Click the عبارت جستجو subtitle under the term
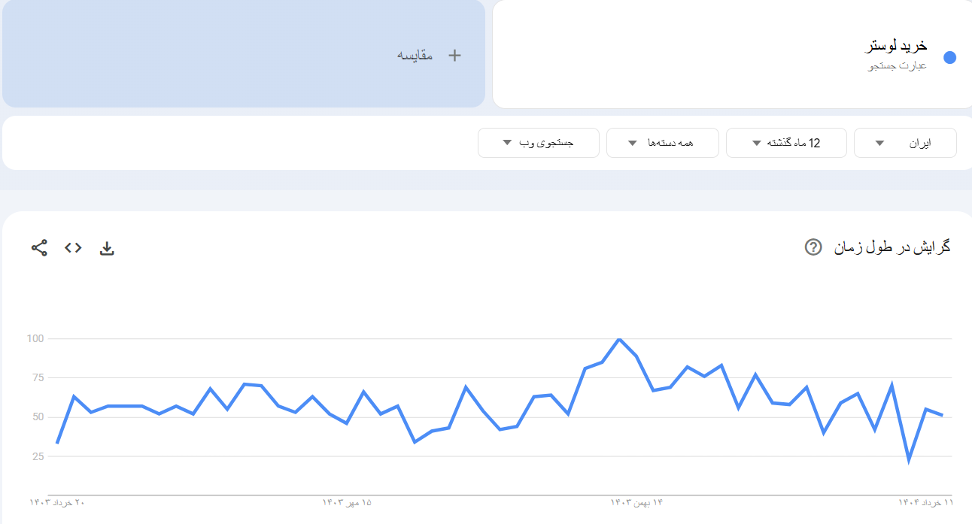Screen dimensions: 972x524 898,66
